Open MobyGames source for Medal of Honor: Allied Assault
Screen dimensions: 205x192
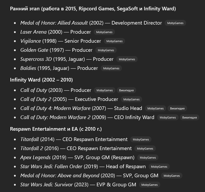pos(175,23)
